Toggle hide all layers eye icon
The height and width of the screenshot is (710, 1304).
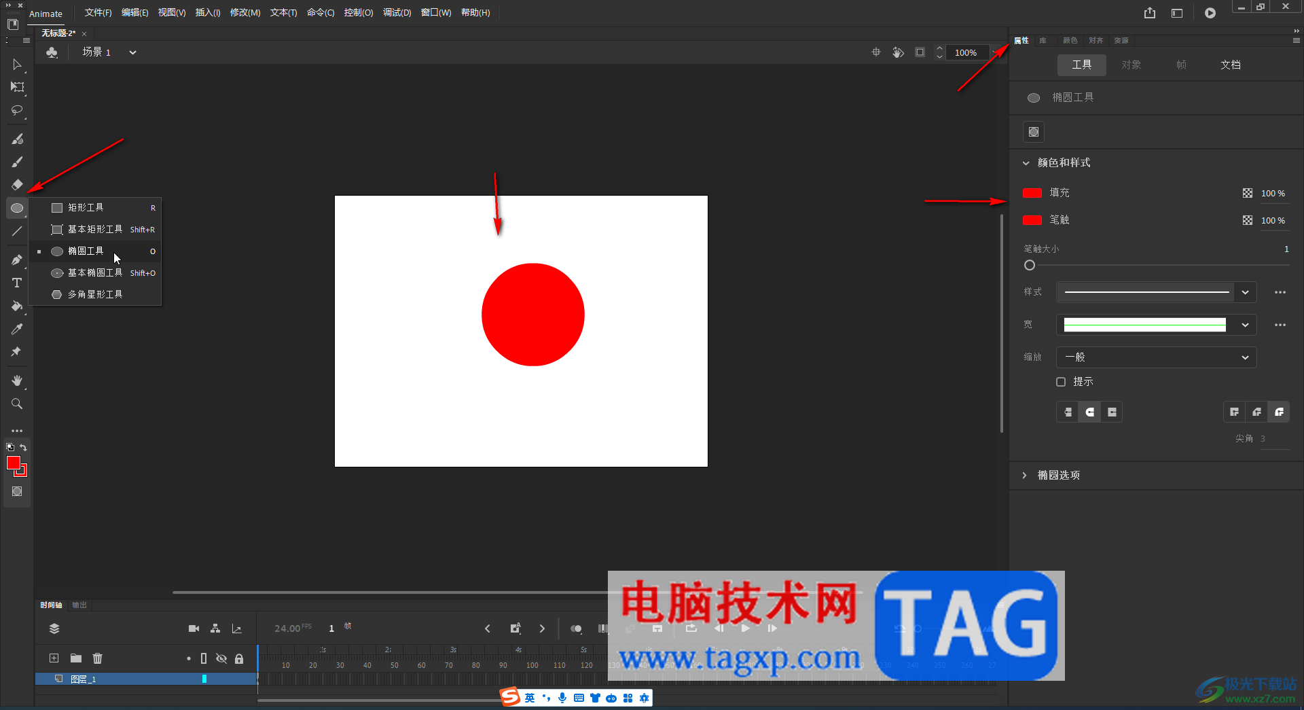[221, 658]
